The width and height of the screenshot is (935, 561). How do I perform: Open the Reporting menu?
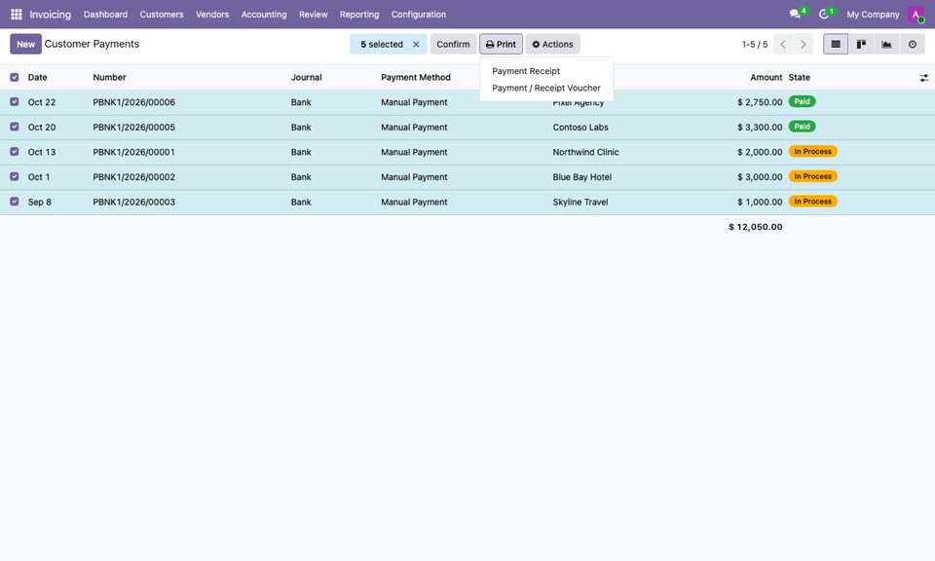coord(359,15)
